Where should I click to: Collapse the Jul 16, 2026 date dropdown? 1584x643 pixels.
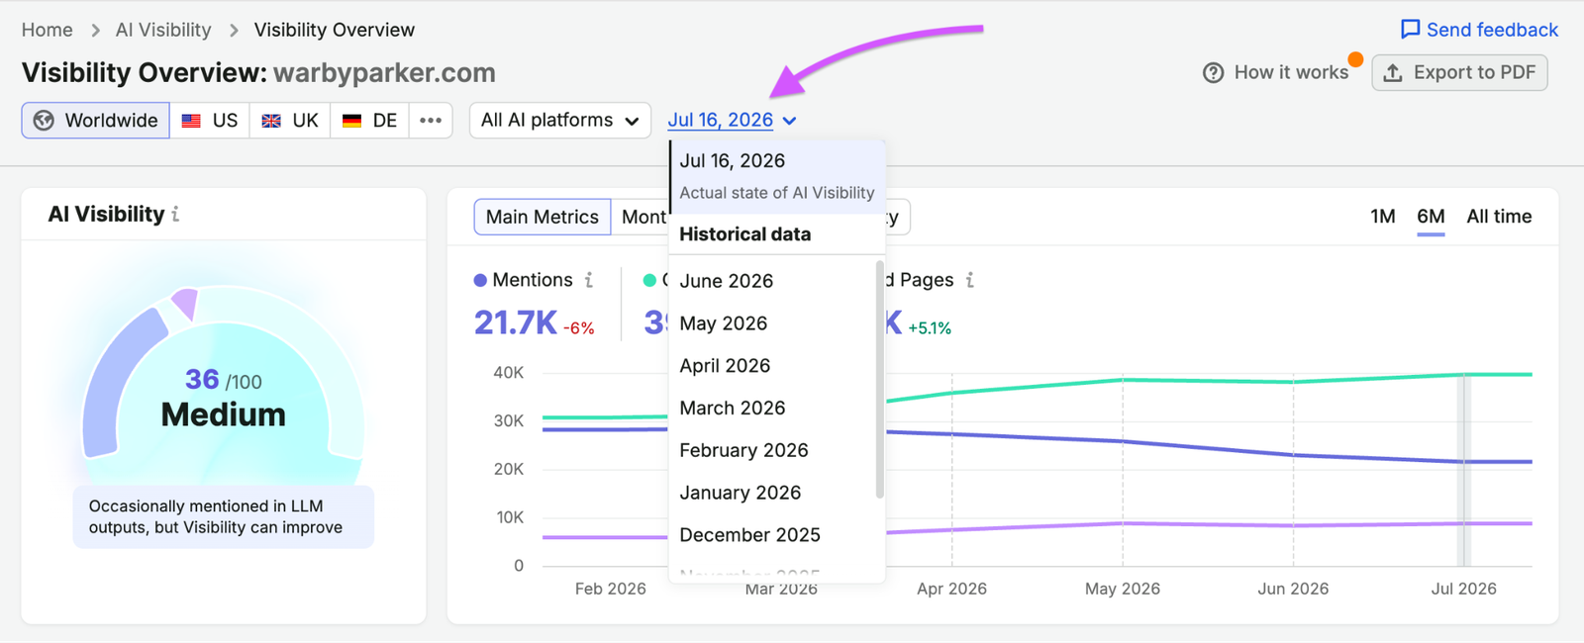(732, 121)
